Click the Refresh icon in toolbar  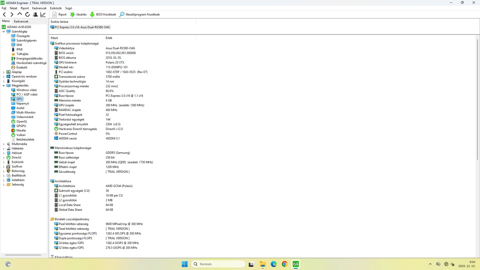click(27, 14)
